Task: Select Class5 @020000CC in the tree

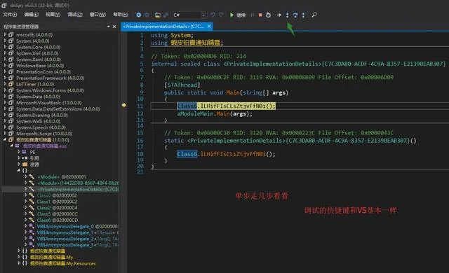Action: [57, 214]
